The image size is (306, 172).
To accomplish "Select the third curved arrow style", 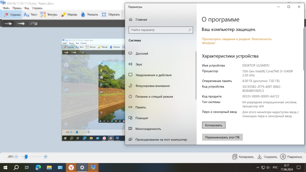I will pos(33,24).
